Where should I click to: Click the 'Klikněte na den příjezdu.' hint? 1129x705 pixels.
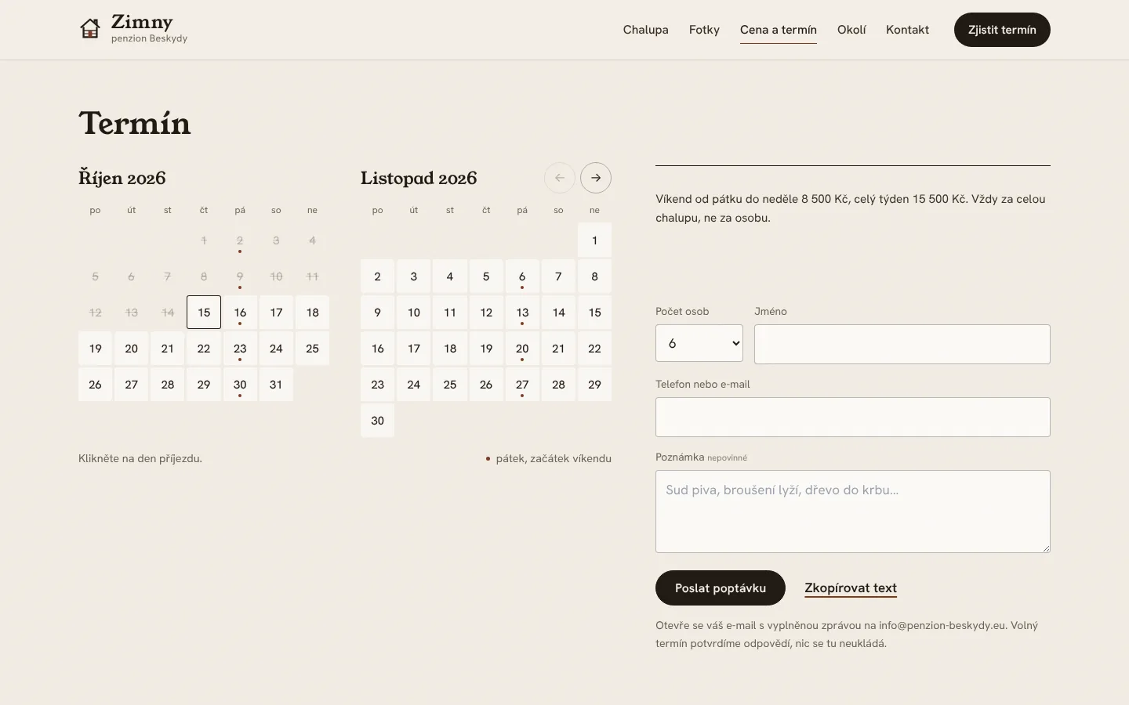pyautogui.click(x=140, y=458)
